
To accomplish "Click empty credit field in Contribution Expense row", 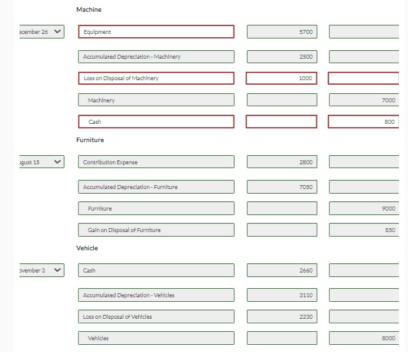I will [364, 162].
